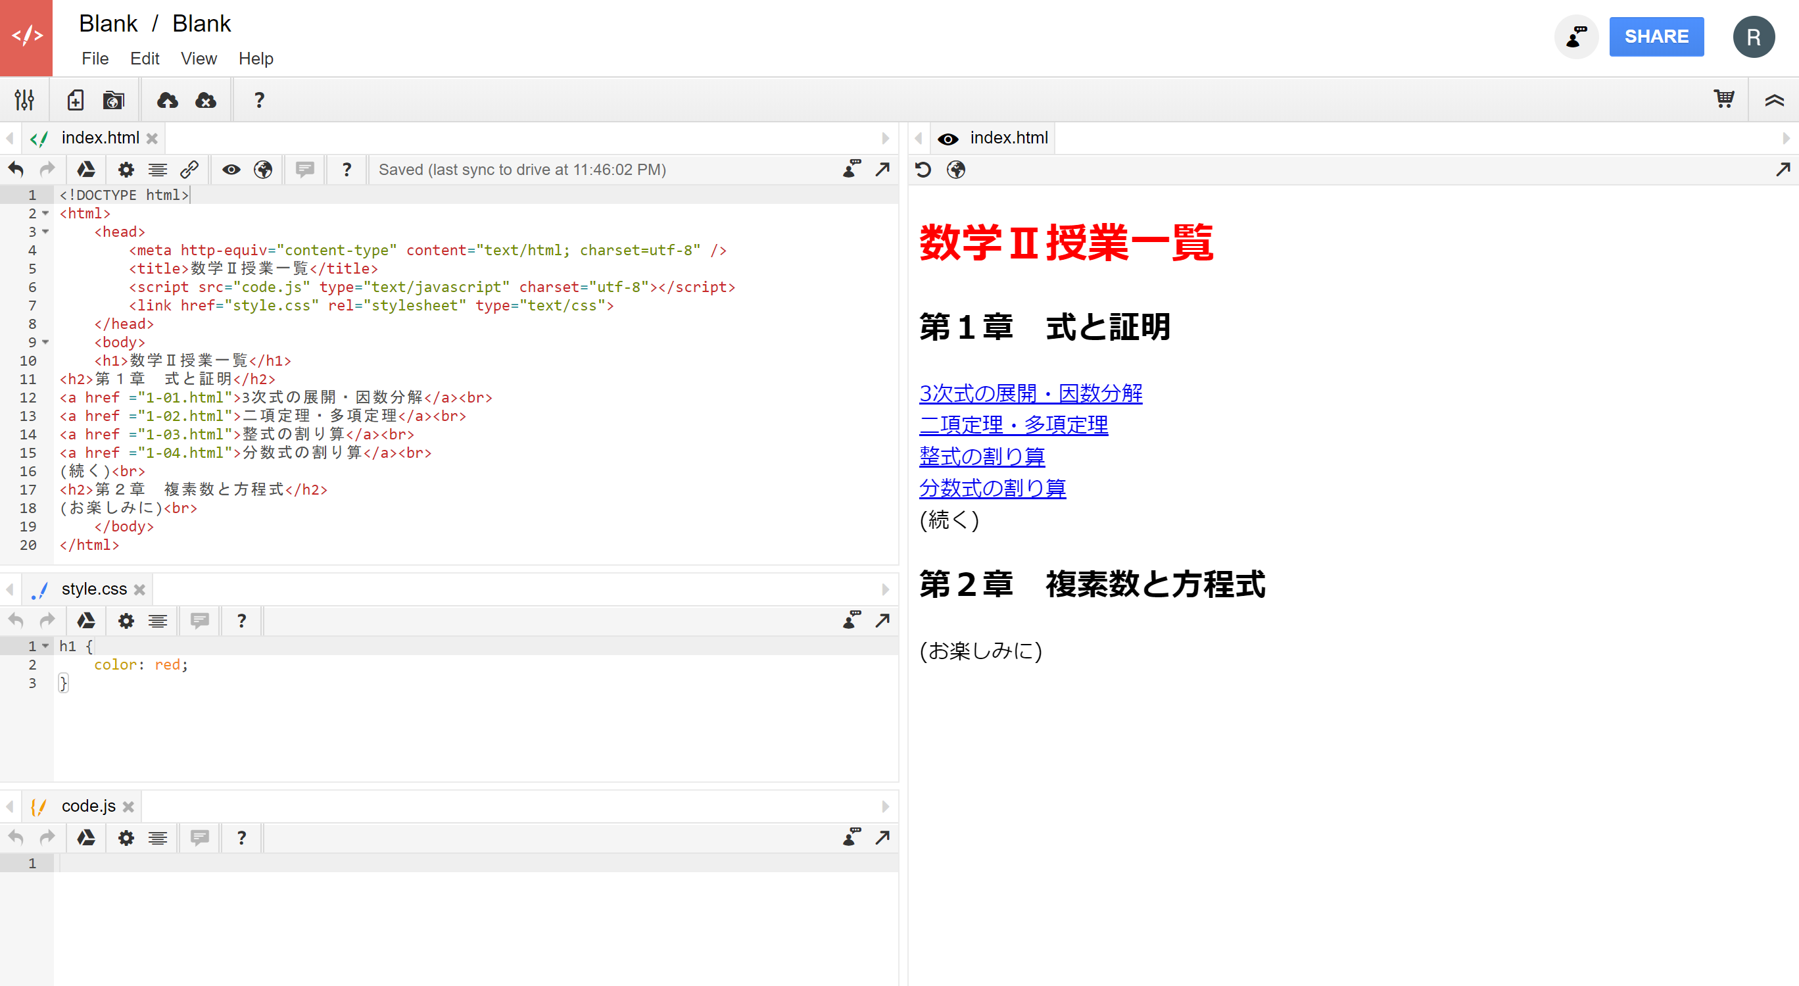Toggle preview eye icon in index.html toolbar
Image resolution: width=1799 pixels, height=986 pixels.
coord(231,169)
